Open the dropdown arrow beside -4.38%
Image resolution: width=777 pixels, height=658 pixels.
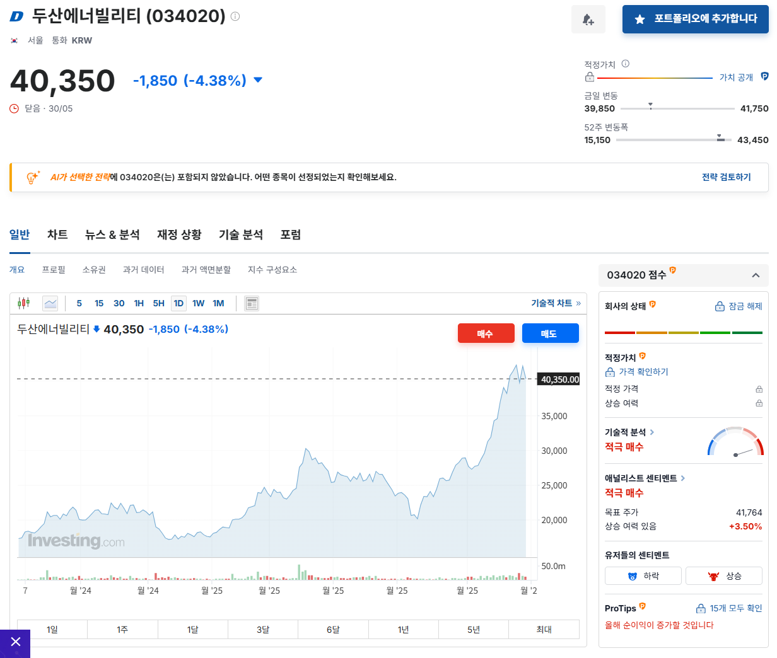(x=257, y=80)
